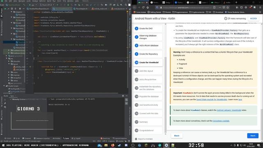This screenshot has height=148, width=263.
Task: Open a new Firefox tab with plus
Action: tap(236, 2)
